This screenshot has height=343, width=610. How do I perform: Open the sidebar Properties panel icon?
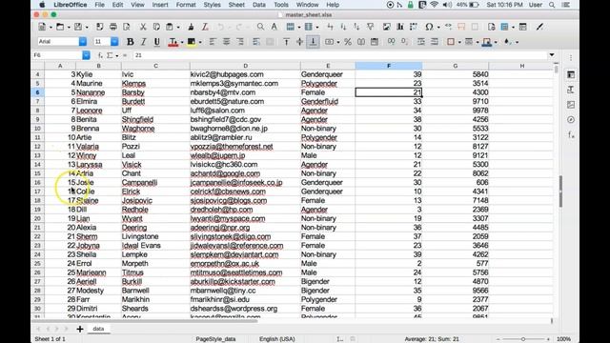(x=571, y=74)
